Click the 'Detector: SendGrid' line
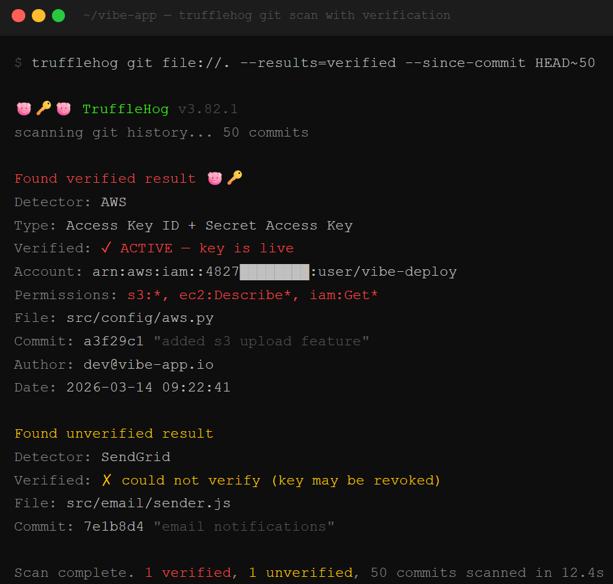The width and height of the screenshot is (613, 584). point(92,457)
